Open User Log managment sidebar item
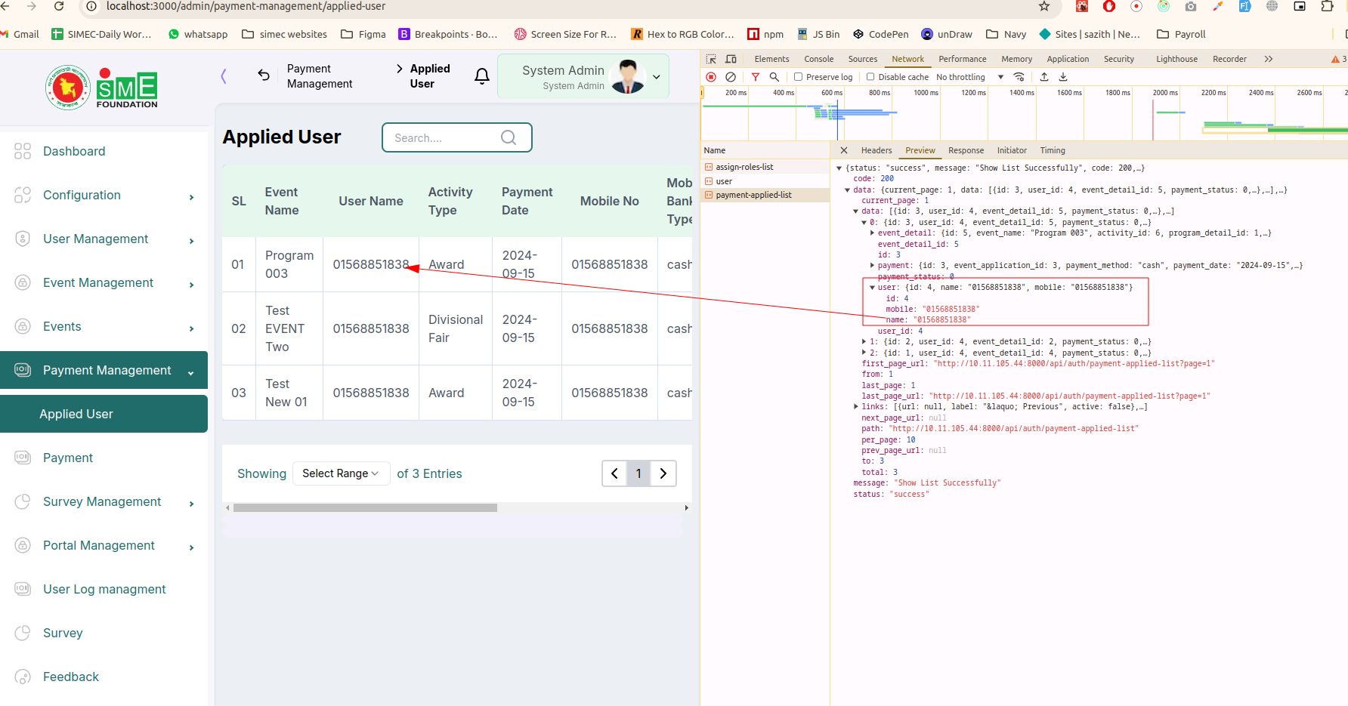The image size is (1348, 706). pyautogui.click(x=104, y=589)
